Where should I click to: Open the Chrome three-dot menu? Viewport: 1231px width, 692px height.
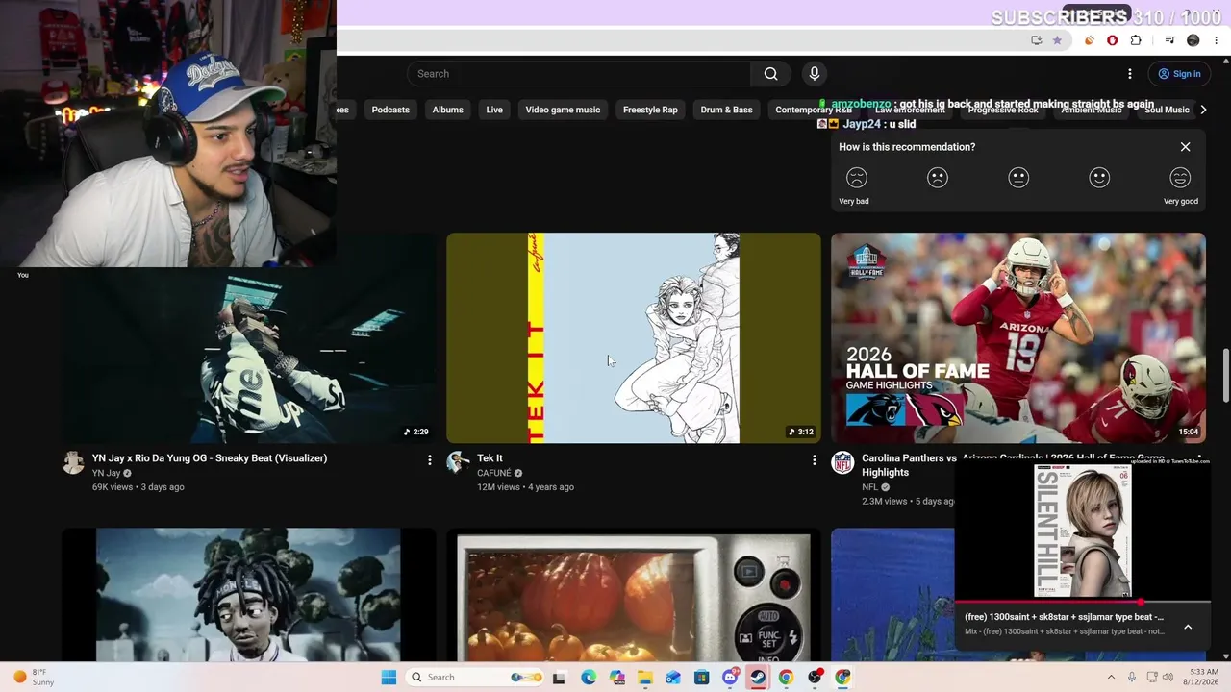(1217, 40)
